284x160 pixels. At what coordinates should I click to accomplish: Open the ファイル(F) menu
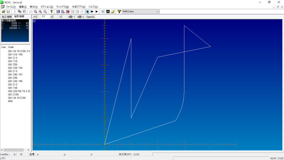point(11,7)
